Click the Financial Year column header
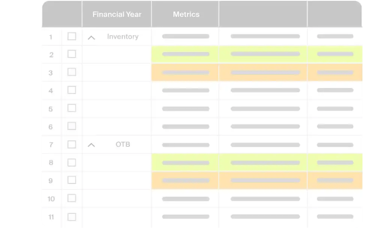 click(x=117, y=14)
